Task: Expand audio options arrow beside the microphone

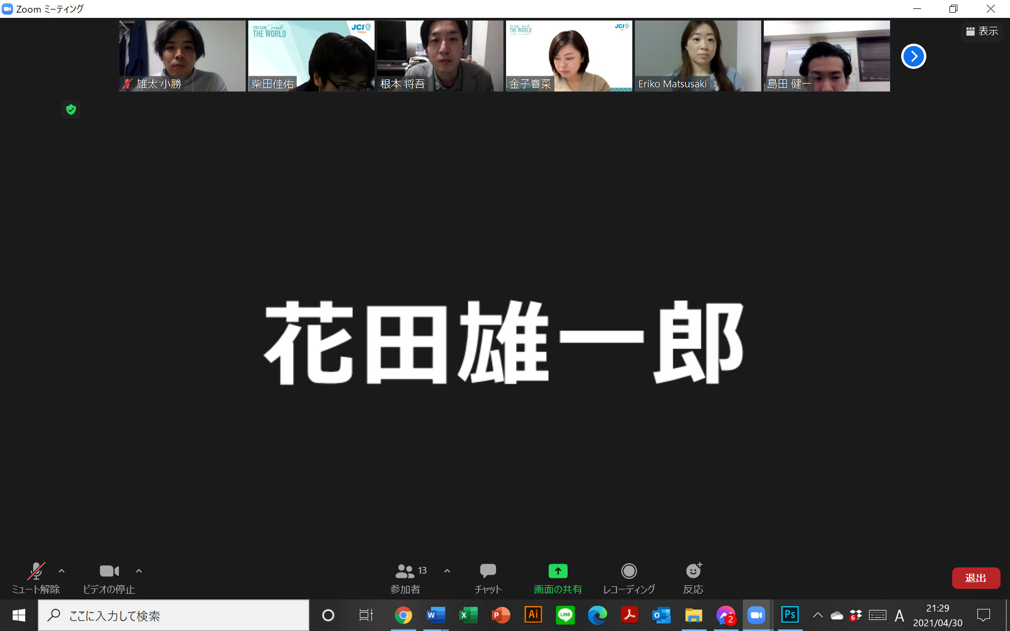Action: (62, 571)
